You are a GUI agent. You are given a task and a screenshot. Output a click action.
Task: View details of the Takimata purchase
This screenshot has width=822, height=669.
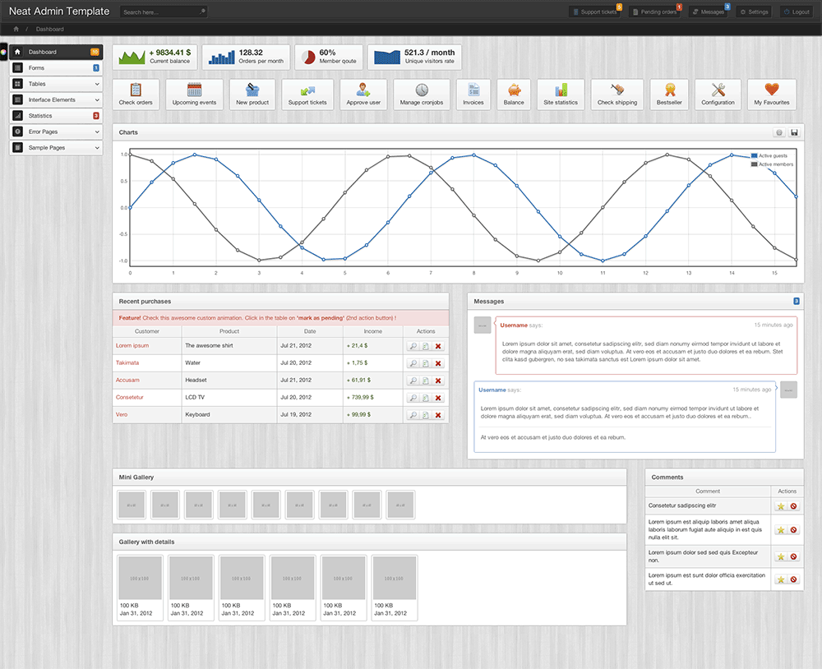413,363
